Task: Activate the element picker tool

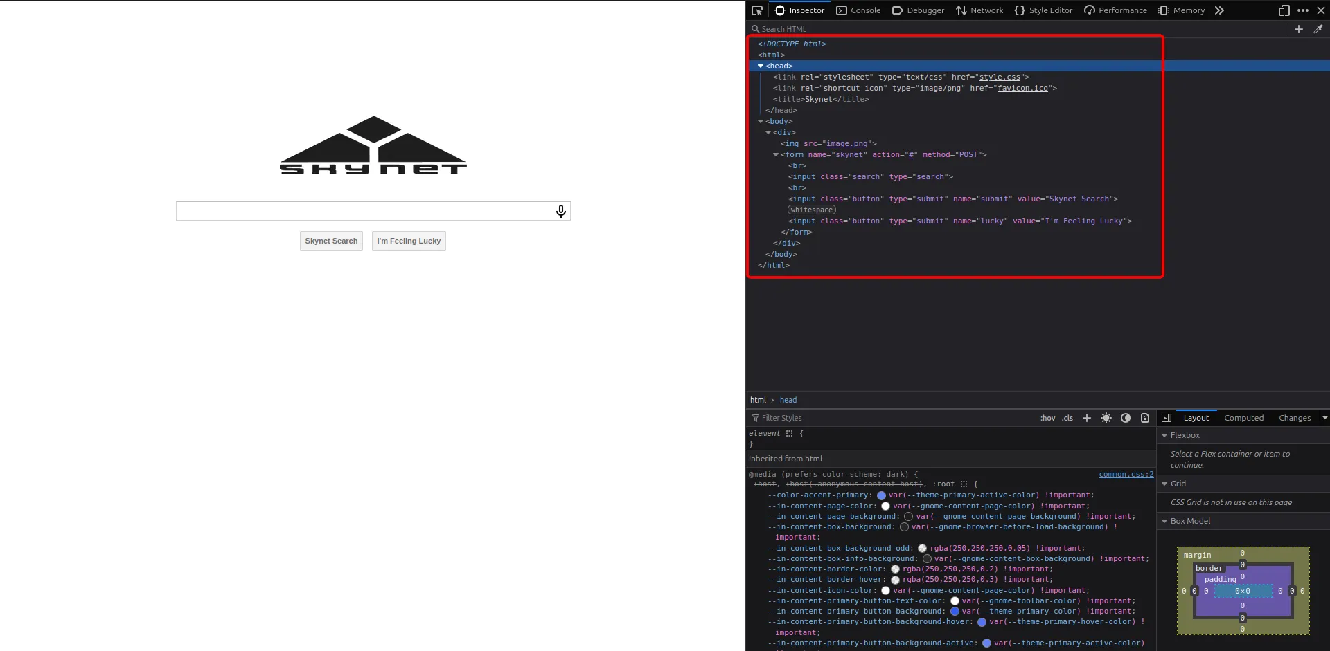Action: tap(757, 10)
